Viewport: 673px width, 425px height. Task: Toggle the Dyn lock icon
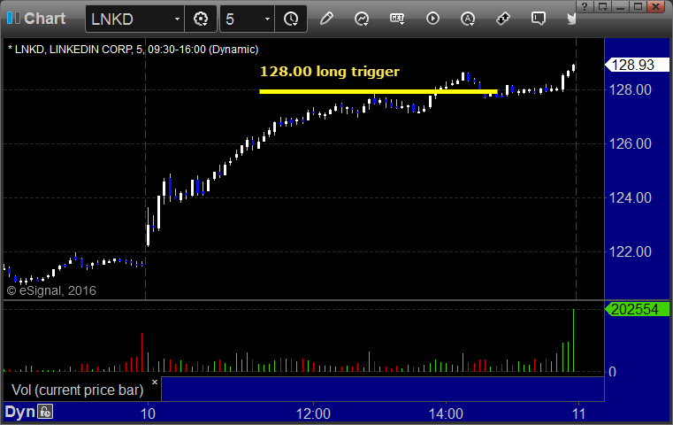click(45, 412)
